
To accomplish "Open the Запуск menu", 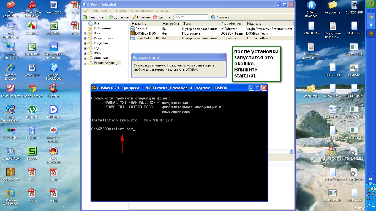I will 107,11.
